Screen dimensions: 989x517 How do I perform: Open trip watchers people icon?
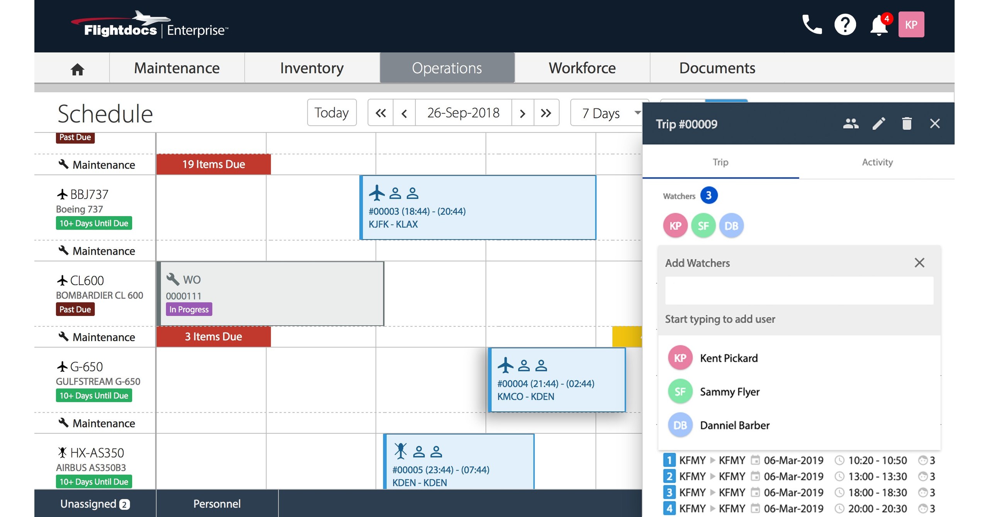point(850,124)
